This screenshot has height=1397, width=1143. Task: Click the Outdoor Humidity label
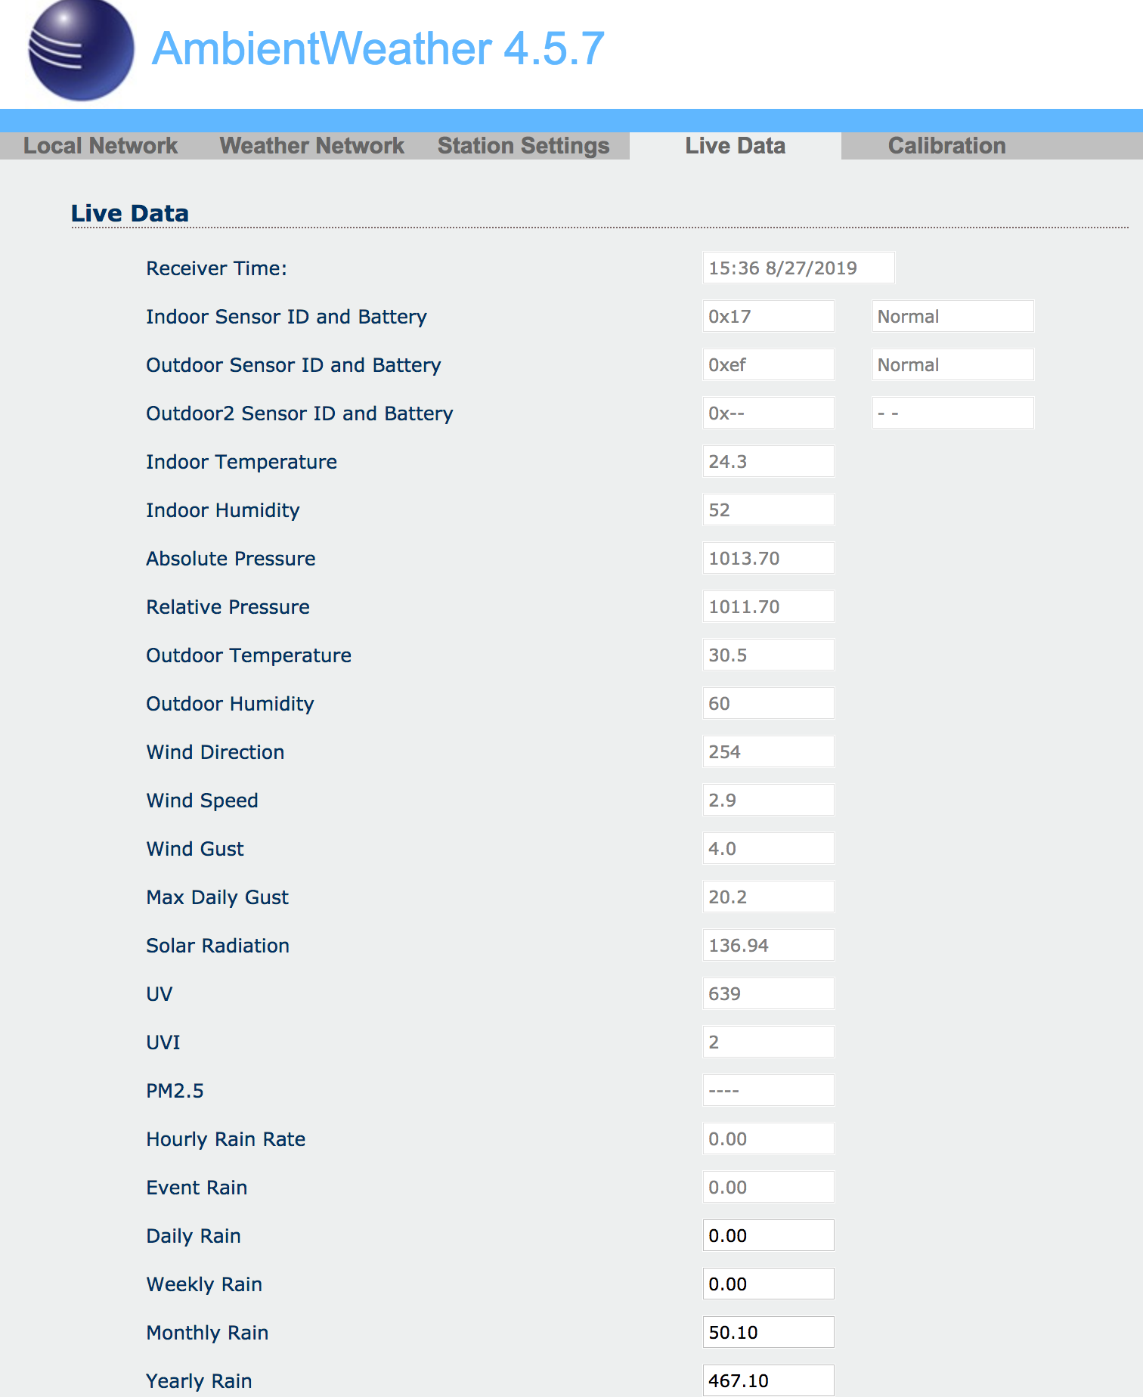230,704
